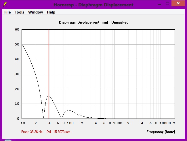Click the Y-axis value 20
This screenshot has height=141, width=187.
coord(17,89)
